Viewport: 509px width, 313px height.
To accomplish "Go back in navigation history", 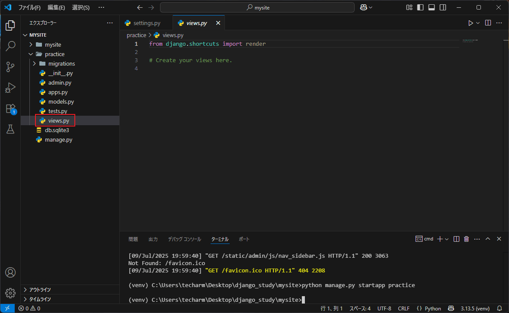I will click(x=140, y=7).
